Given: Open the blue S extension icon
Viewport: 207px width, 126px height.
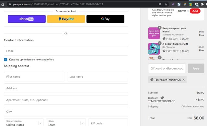Looking at the screenshot, I should coord(179,4).
